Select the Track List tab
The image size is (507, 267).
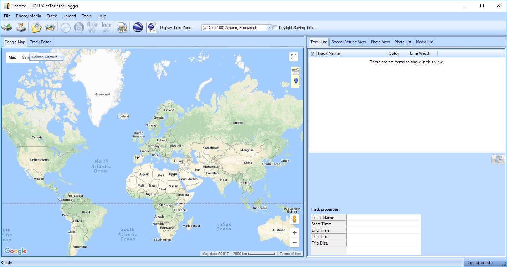318,42
